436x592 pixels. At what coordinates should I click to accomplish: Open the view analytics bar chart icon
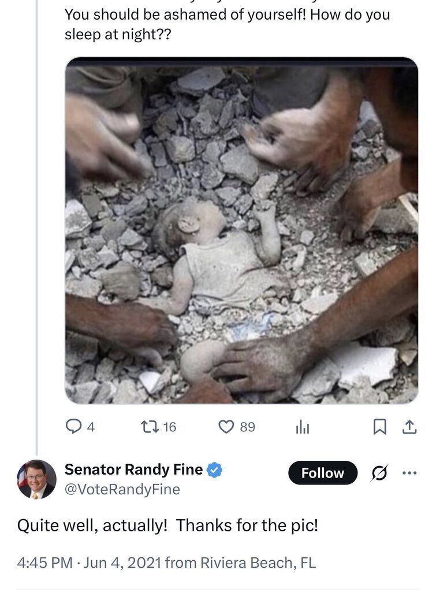(x=303, y=427)
